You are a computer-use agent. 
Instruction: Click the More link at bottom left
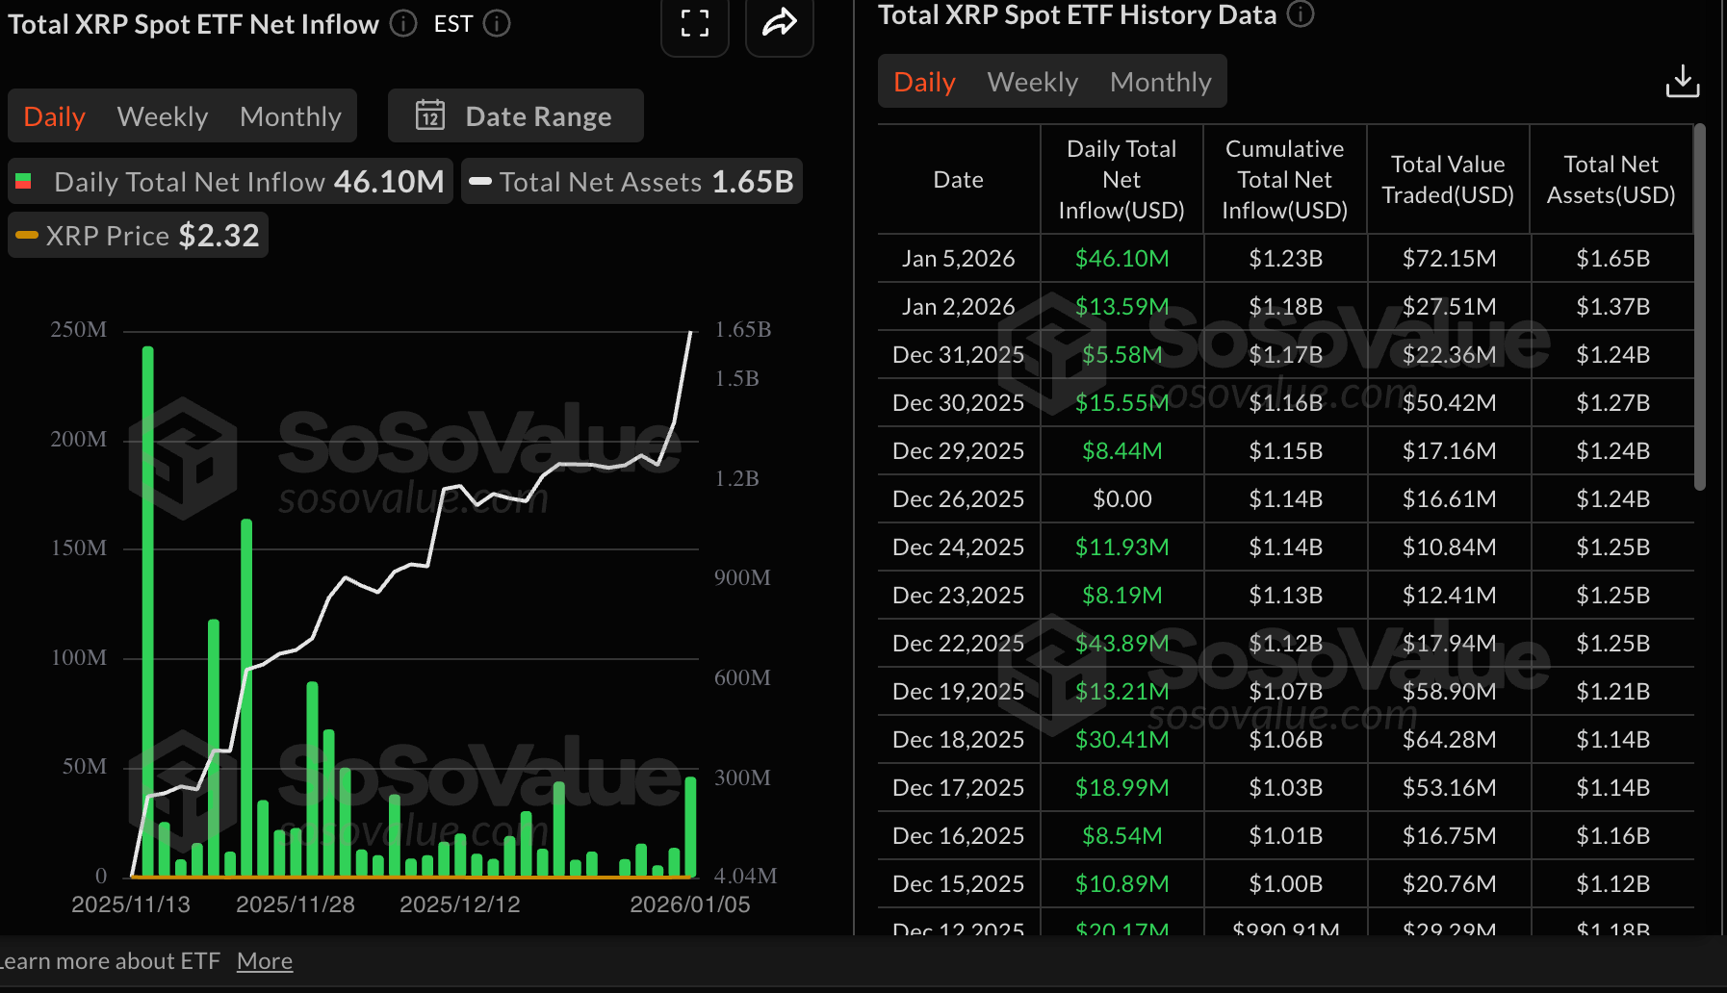coord(264,960)
